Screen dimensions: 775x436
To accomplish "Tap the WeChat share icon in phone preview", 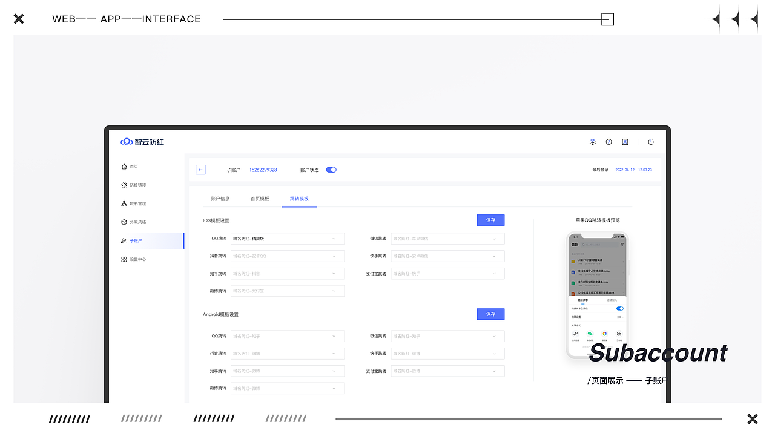I will click(590, 334).
